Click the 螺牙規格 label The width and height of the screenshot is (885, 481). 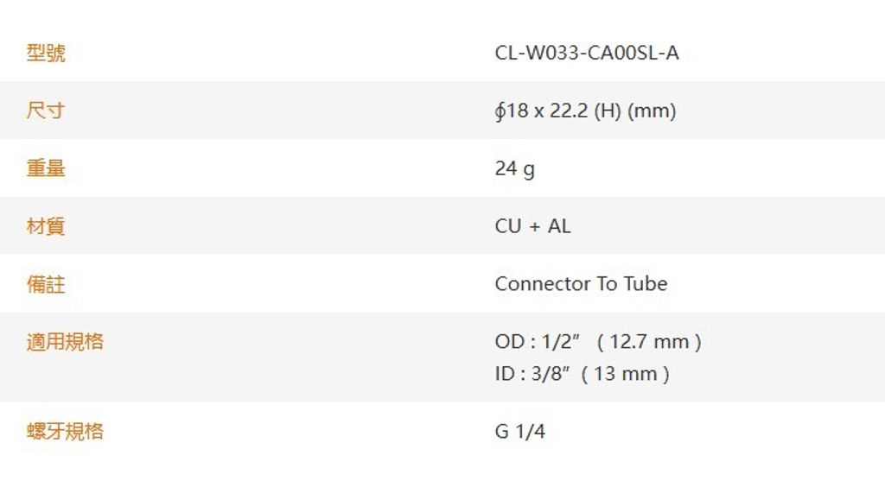point(65,432)
